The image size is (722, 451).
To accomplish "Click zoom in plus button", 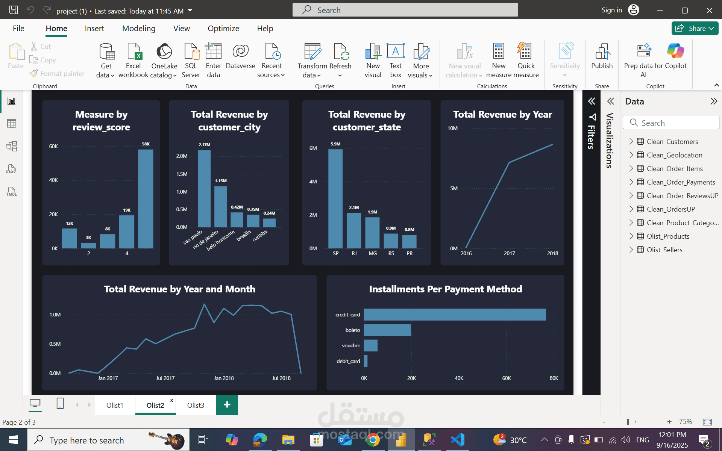I will tap(669, 422).
